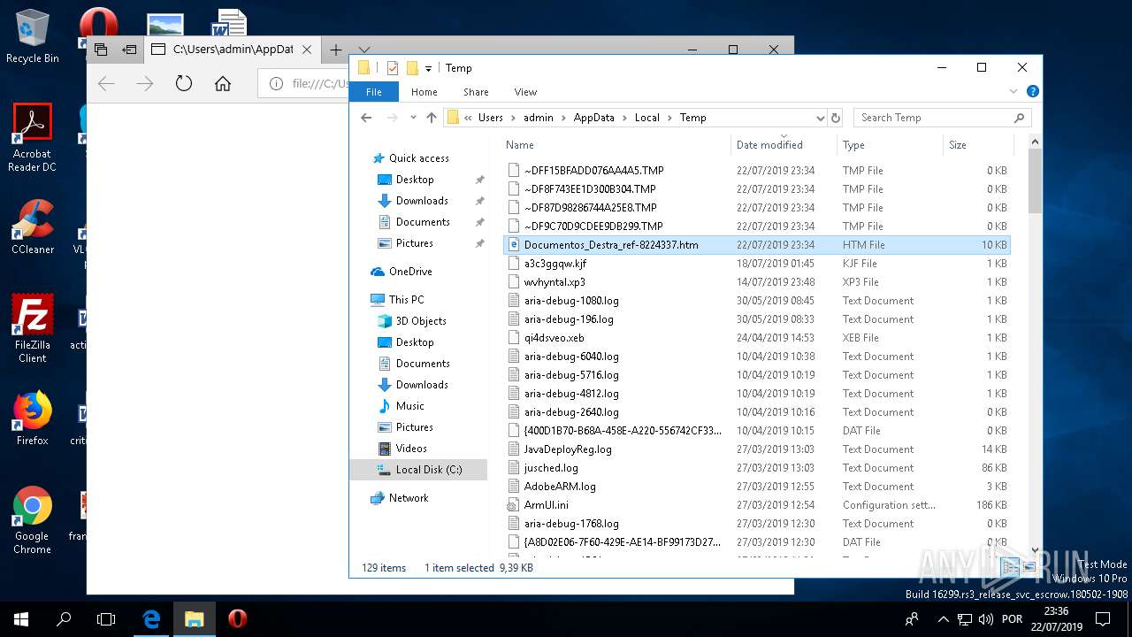Open browser tab list dropdown chevron

coord(363,50)
